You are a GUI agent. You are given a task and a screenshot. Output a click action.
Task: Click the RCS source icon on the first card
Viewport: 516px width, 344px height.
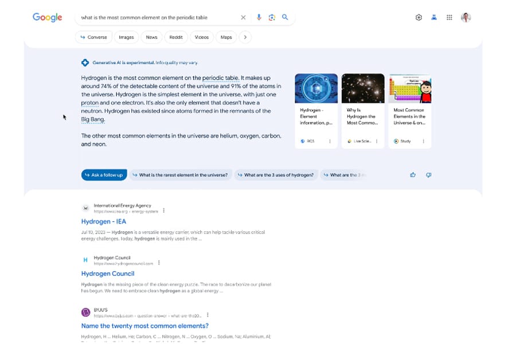coord(303,141)
